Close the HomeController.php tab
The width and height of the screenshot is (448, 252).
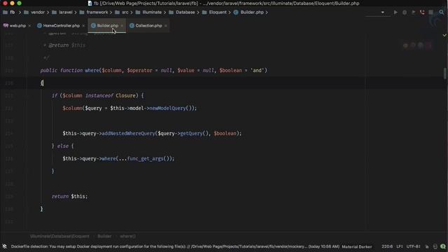click(x=83, y=26)
